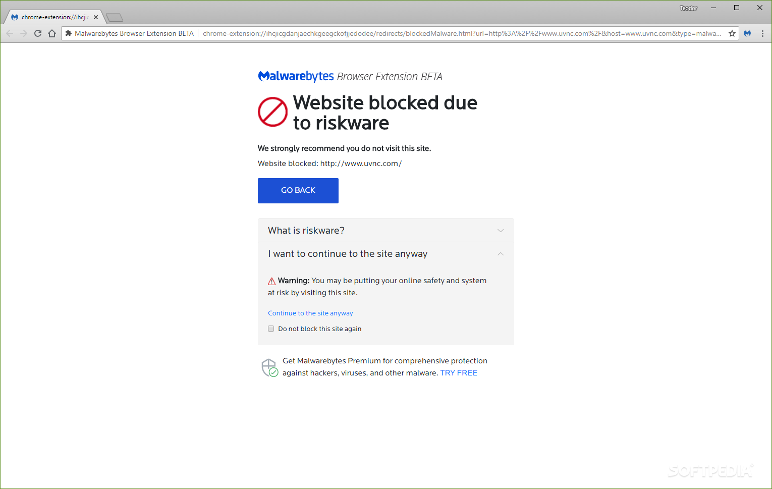This screenshot has height=489, width=772.
Task: Click 'Continue to the site anyway' link
Action: coord(310,313)
